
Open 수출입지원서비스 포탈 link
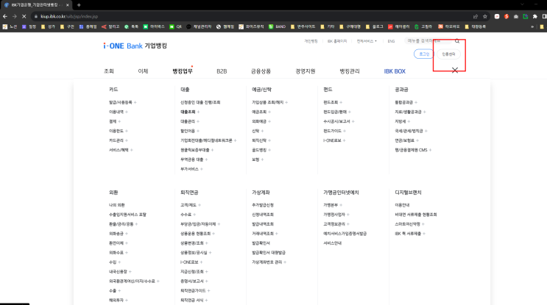(127, 215)
